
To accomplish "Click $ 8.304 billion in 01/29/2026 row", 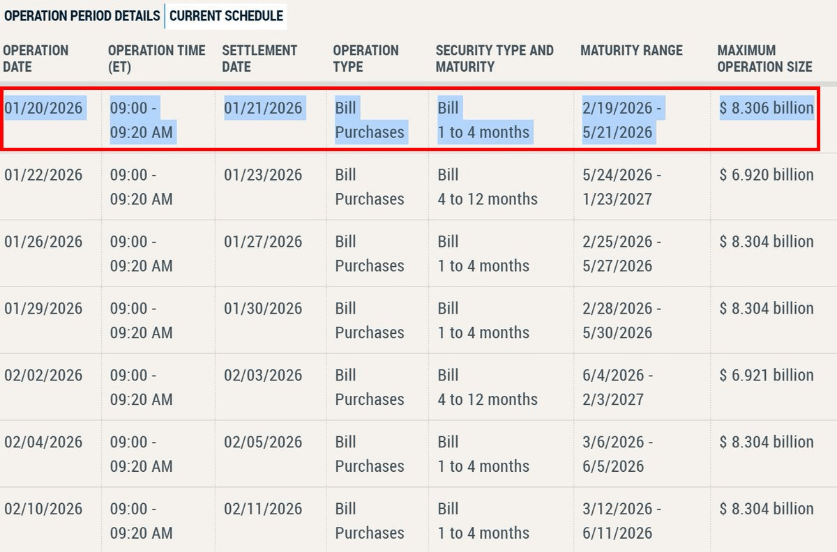I will (767, 309).
